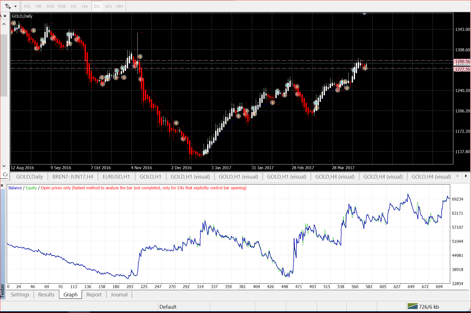471x313 pixels.
Task: Click the 57107 balance axis value
Action: pos(457,227)
